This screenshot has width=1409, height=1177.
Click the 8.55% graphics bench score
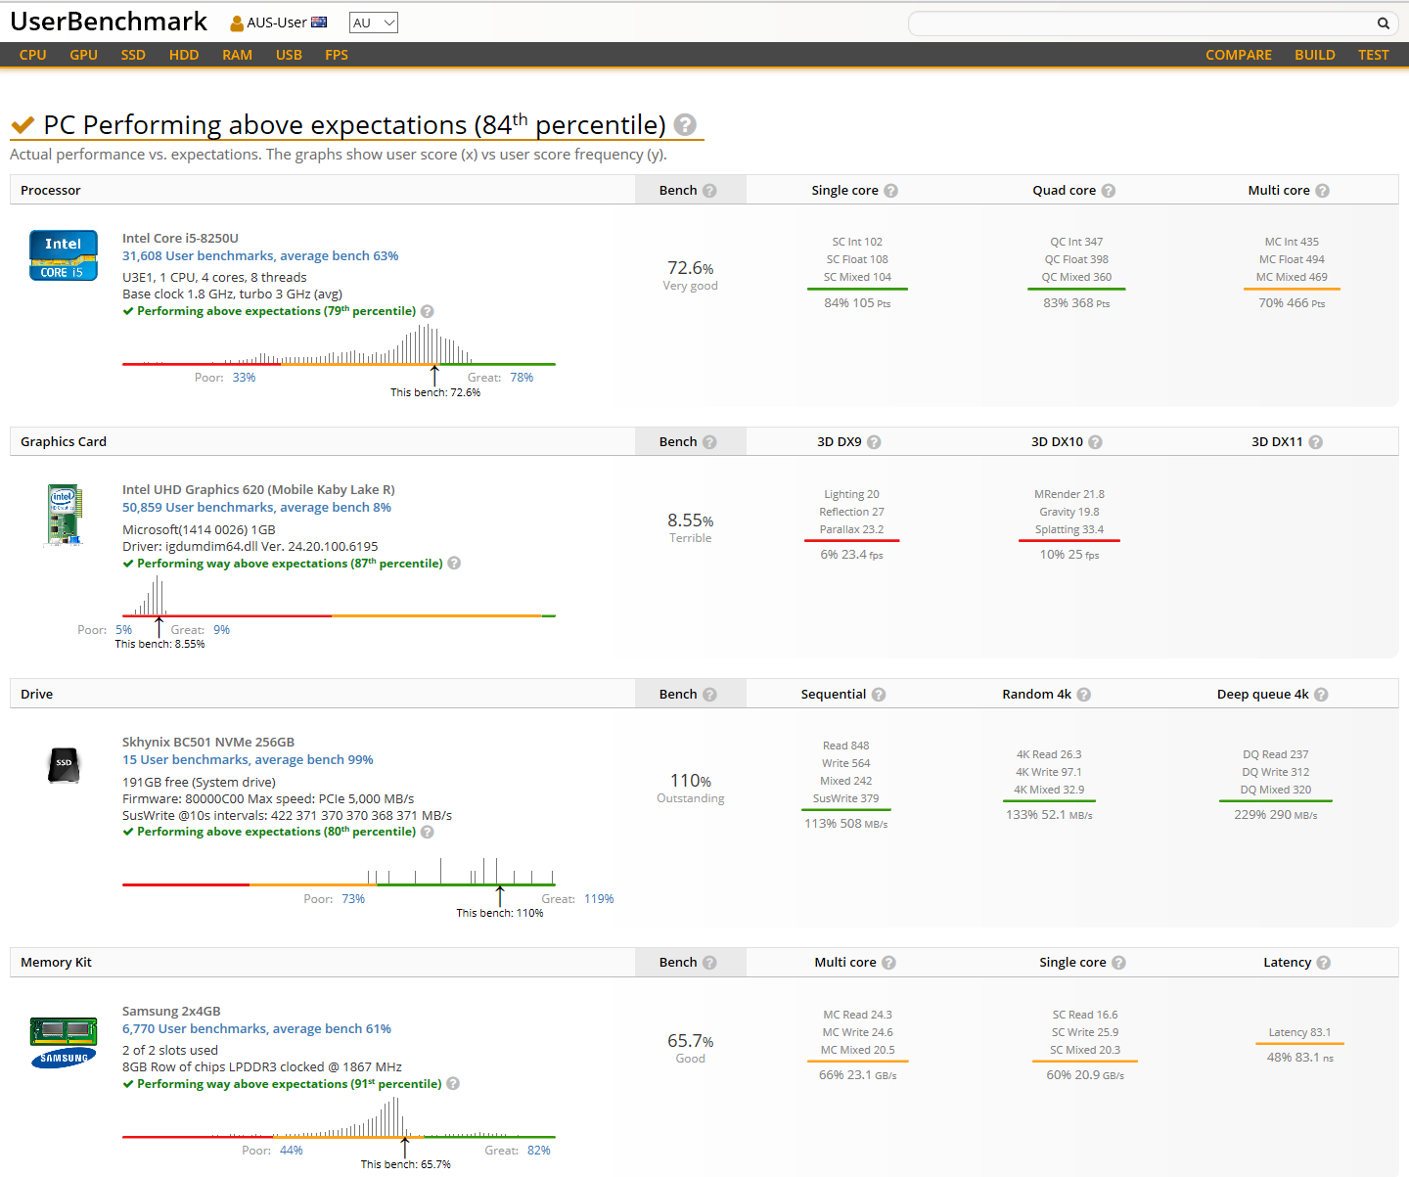click(x=690, y=521)
